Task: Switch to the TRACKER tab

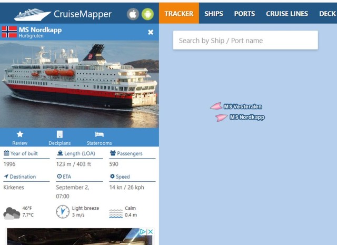Action: (179, 13)
